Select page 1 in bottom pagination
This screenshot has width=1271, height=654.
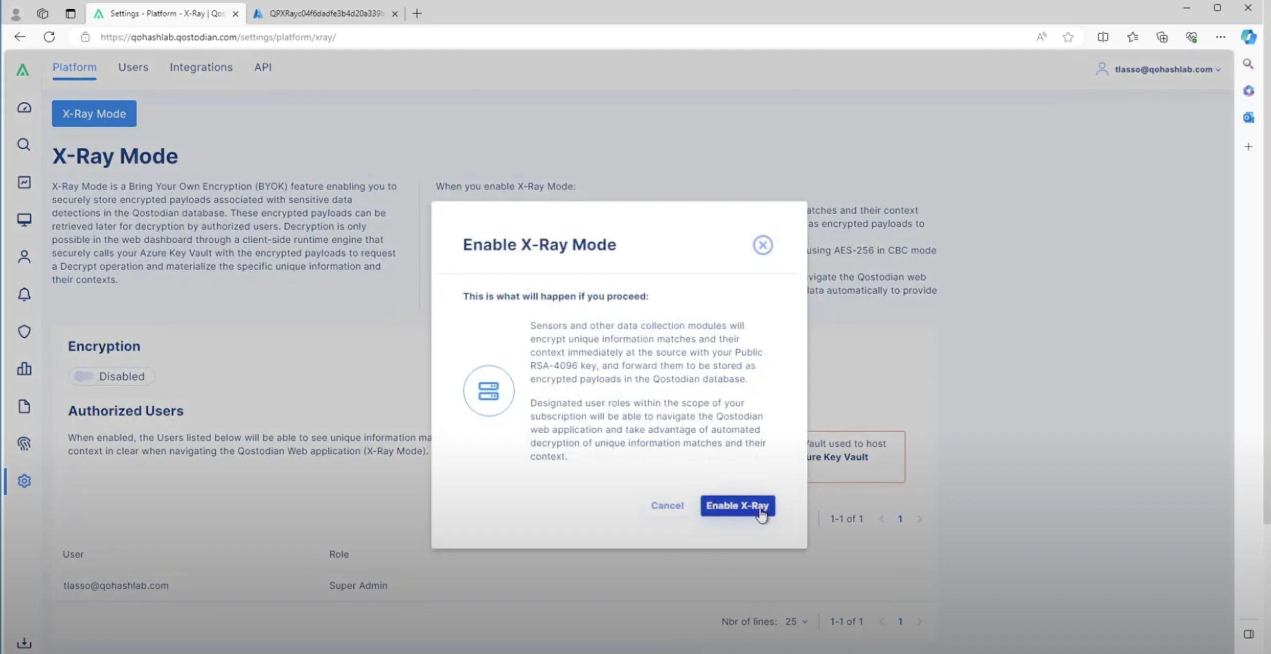click(x=900, y=621)
